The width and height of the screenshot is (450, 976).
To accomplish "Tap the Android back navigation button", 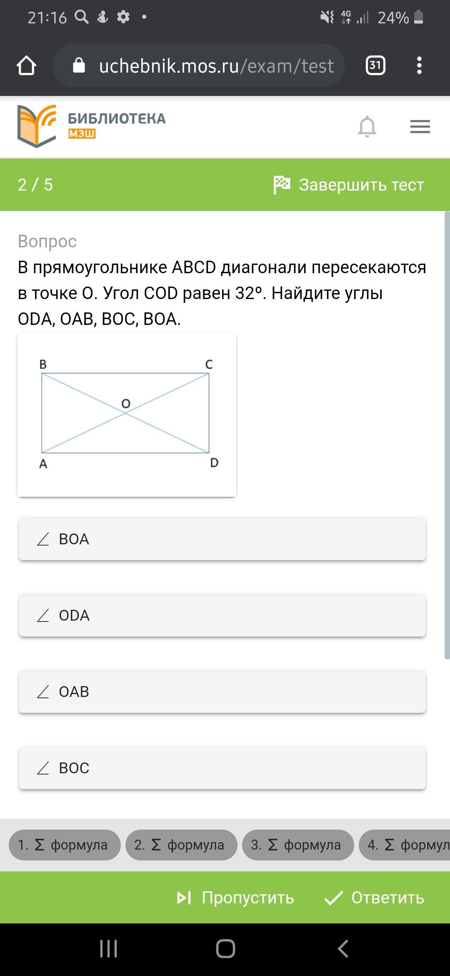I will tap(343, 949).
